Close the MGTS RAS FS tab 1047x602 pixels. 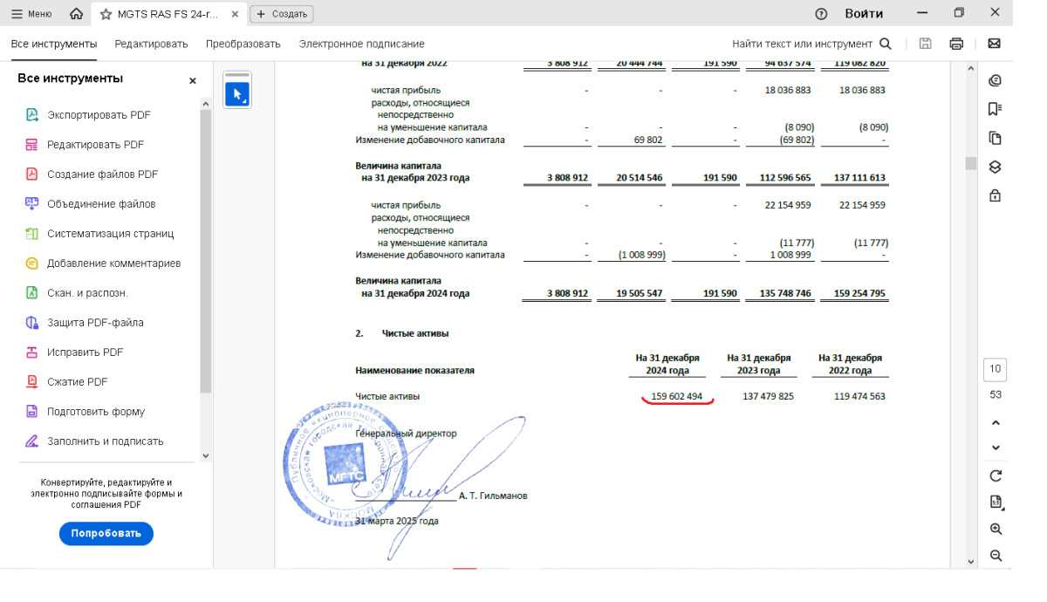(234, 14)
